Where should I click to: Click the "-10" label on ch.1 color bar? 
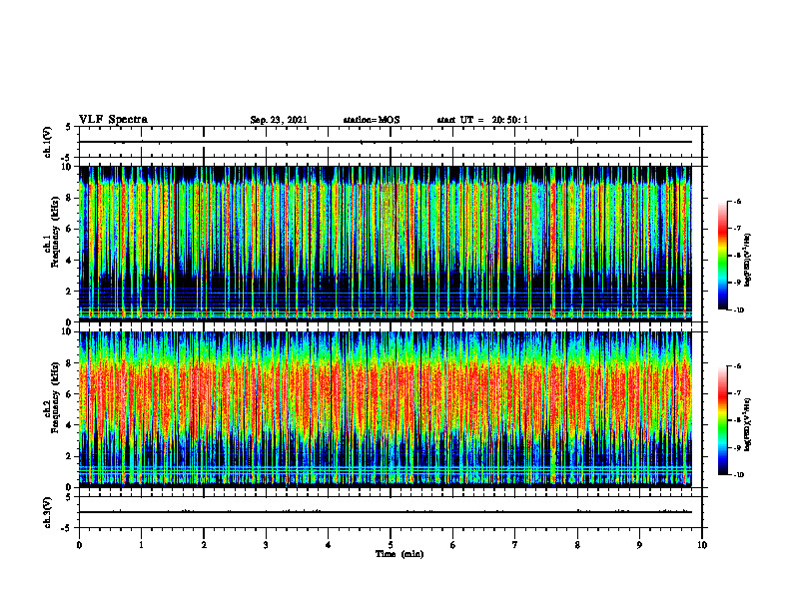tap(738, 310)
